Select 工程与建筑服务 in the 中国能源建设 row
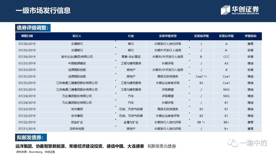Image resolution: width=276 pixels, height=155 pixels. (x=131, y=63)
